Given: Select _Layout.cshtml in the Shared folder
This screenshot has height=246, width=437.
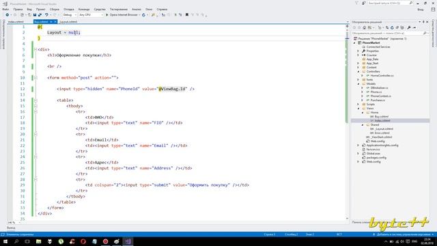Looking at the screenshot, I should tap(384, 129).
